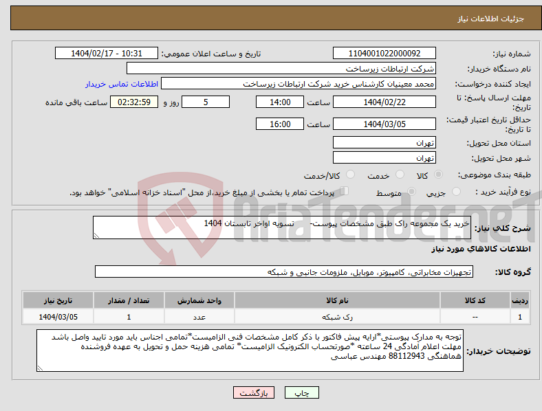Click the واحد شمارش column header
This screenshot has height=411, width=542.
pos(199,300)
